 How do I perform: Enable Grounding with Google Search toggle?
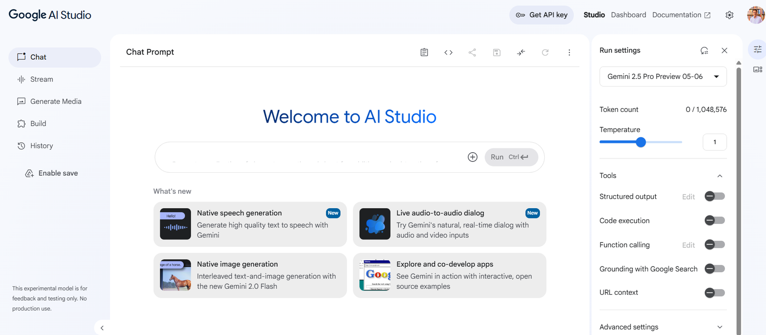tap(715, 269)
